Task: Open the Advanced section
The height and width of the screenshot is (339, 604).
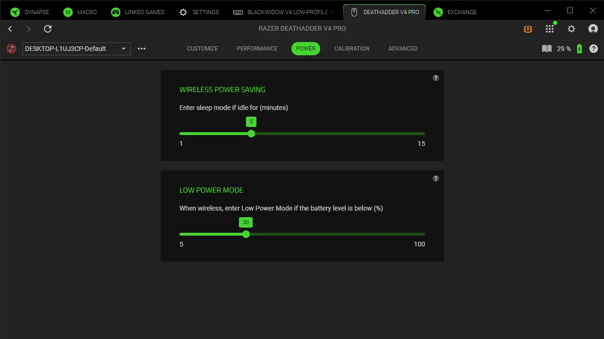Action: pos(403,49)
